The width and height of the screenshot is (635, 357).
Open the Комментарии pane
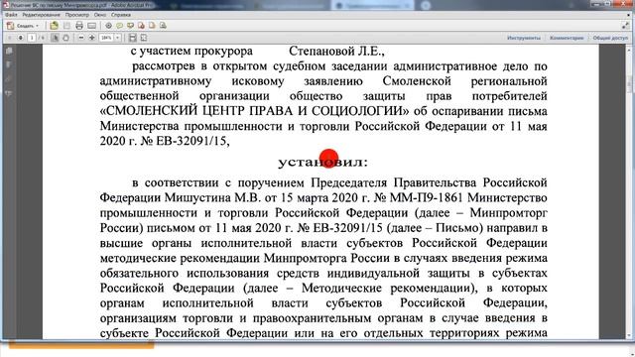tap(567, 38)
